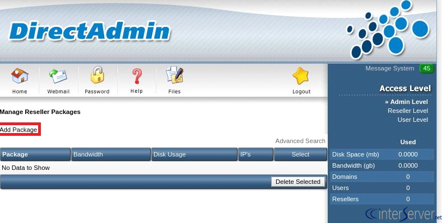Click the Disk Space value 0.0000
The width and height of the screenshot is (442, 223).
click(x=408, y=154)
